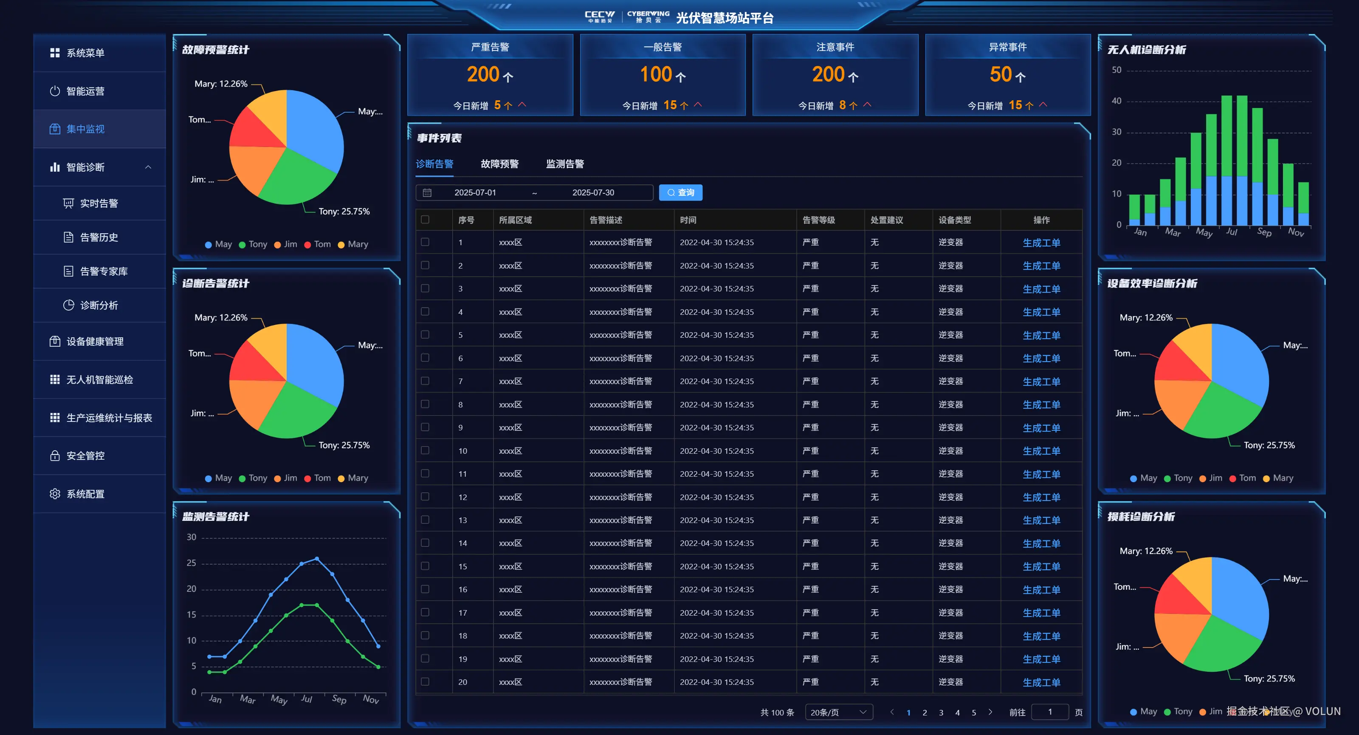Click the 查询 search button
1359x735 pixels.
click(680, 192)
